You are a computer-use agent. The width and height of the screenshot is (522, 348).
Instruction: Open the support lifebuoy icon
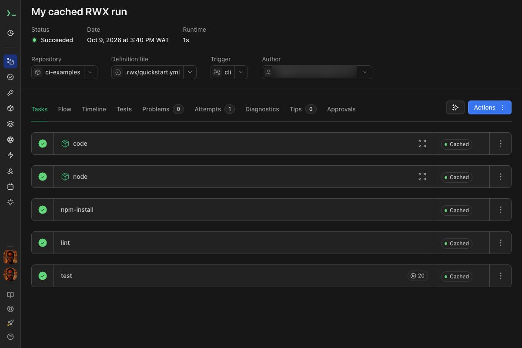pos(10,309)
